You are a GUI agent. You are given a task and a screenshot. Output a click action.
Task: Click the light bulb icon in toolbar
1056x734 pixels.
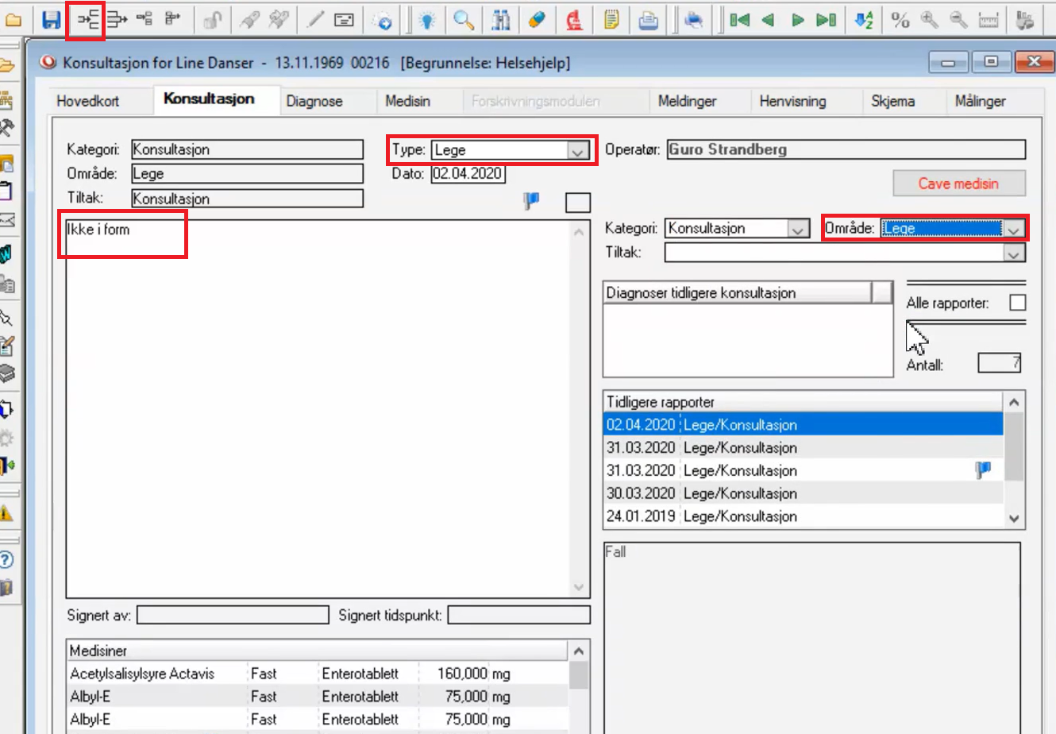(x=428, y=20)
